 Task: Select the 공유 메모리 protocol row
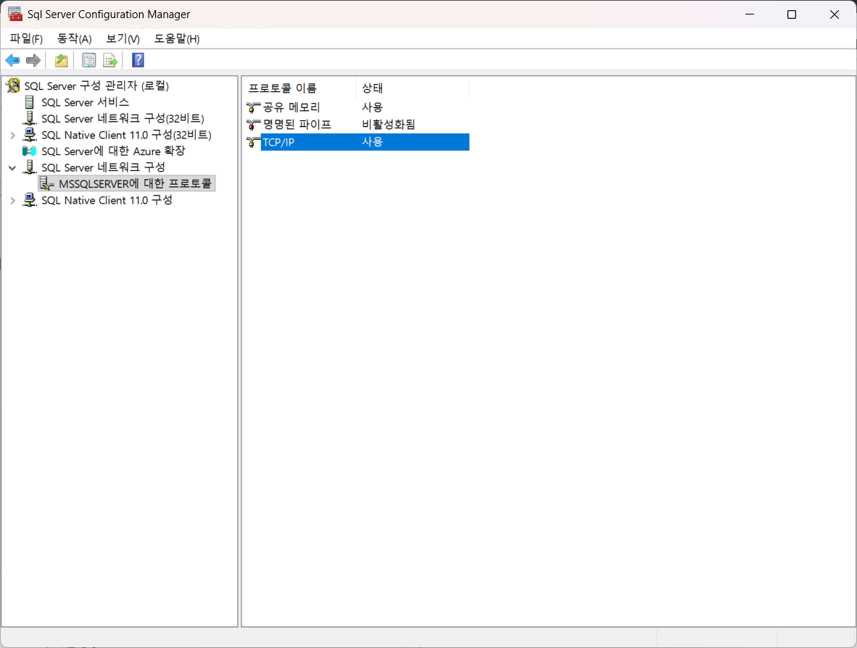pyautogui.click(x=357, y=107)
